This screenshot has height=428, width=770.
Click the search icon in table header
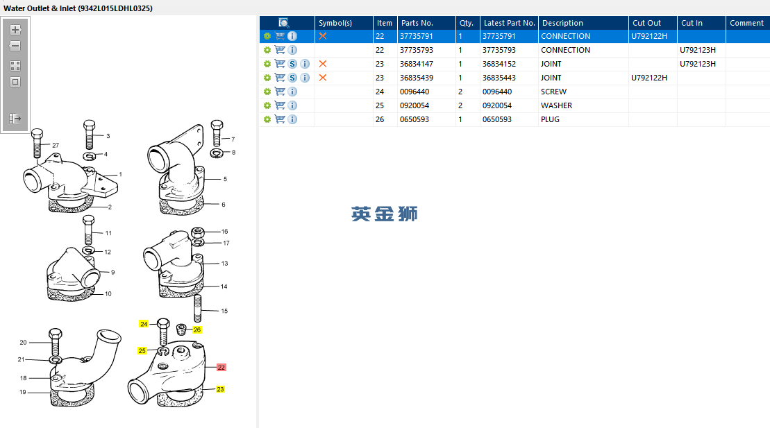pyautogui.click(x=284, y=23)
